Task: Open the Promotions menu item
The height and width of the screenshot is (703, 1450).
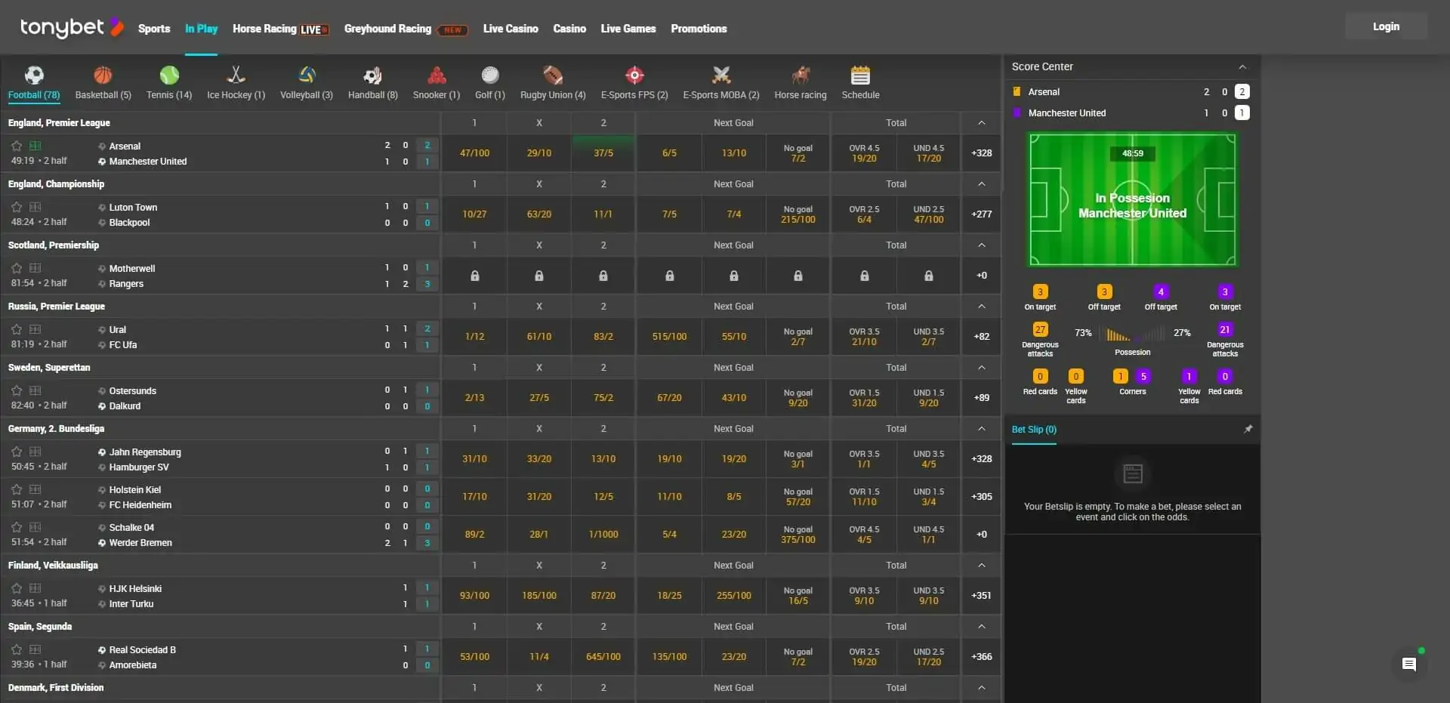Action: point(699,29)
